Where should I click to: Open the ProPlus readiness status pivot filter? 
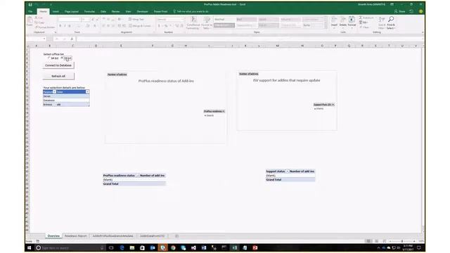pos(138,176)
